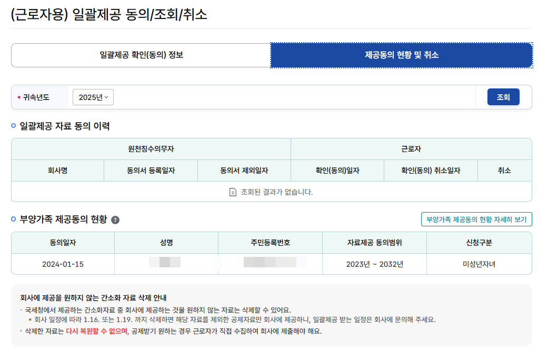Switch to the 일괄제공 확인(동의) 정보 tab

coord(141,55)
